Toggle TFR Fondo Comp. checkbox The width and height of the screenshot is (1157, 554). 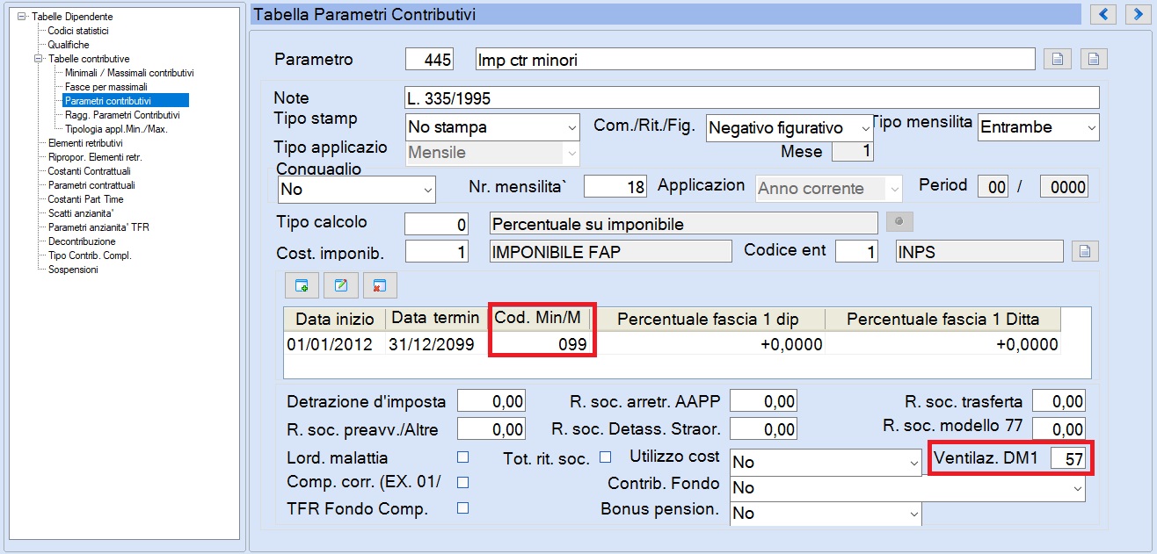[x=463, y=507]
